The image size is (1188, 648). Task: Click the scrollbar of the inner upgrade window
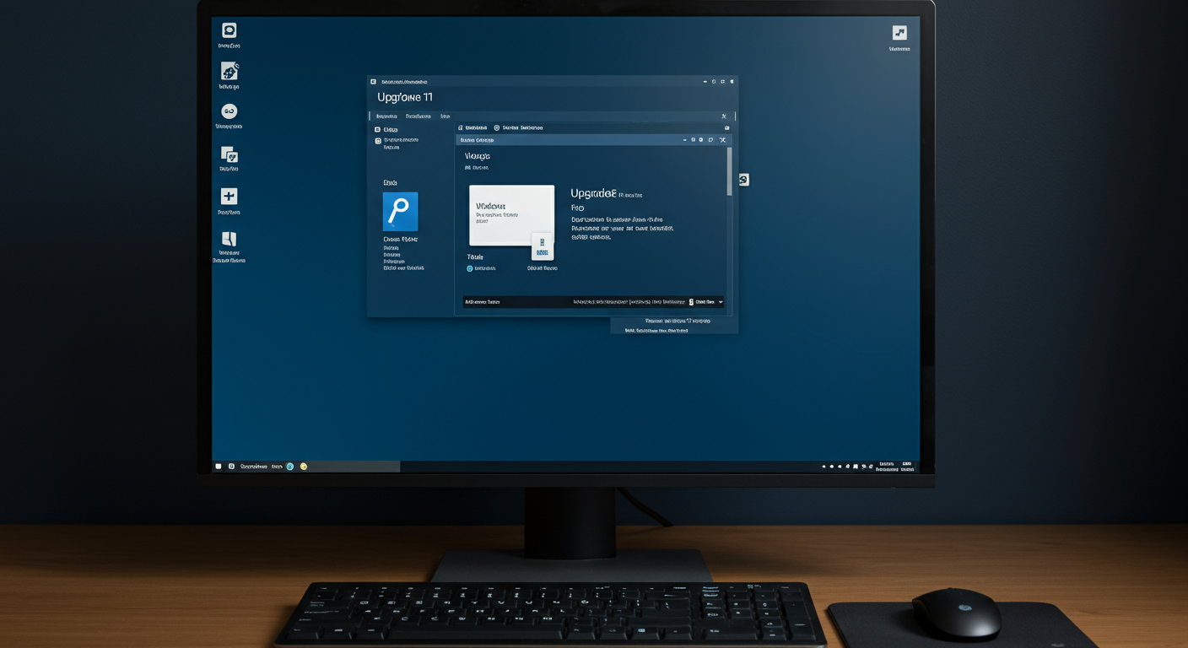point(730,173)
